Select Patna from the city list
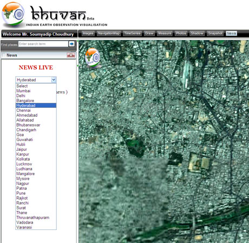This screenshot has height=243, width=249. pyautogui.click(x=36, y=188)
